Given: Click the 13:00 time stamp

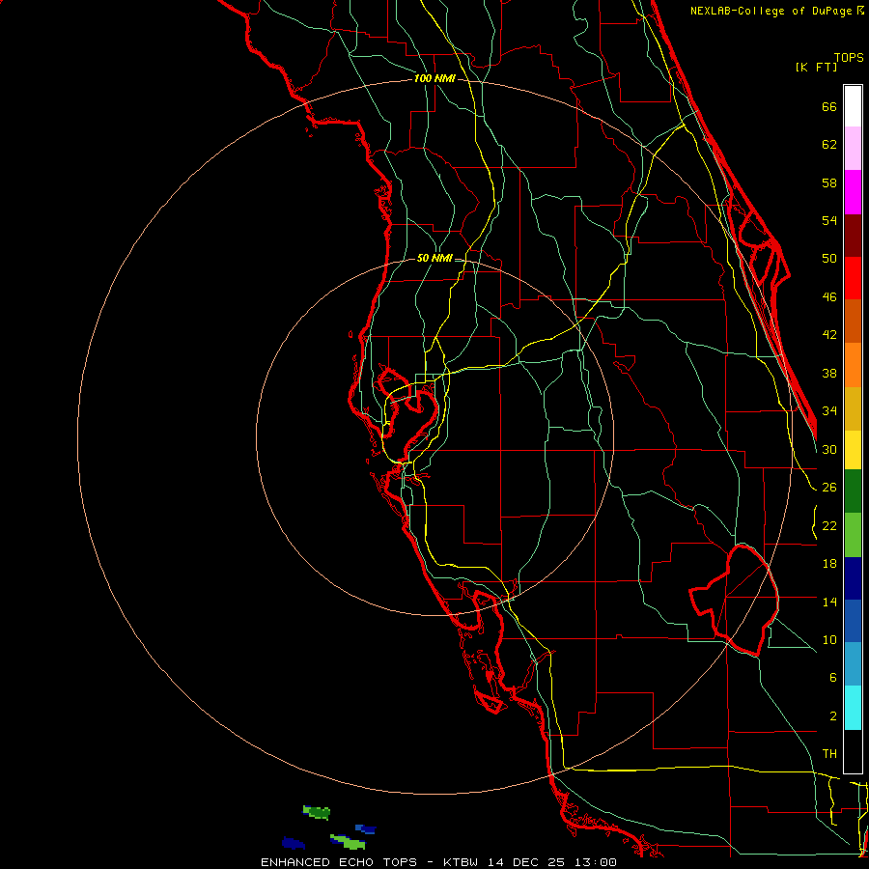Looking at the screenshot, I should pyautogui.click(x=595, y=862).
